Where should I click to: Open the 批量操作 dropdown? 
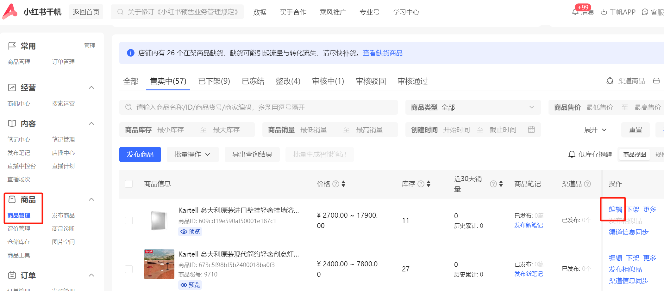(193, 155)
